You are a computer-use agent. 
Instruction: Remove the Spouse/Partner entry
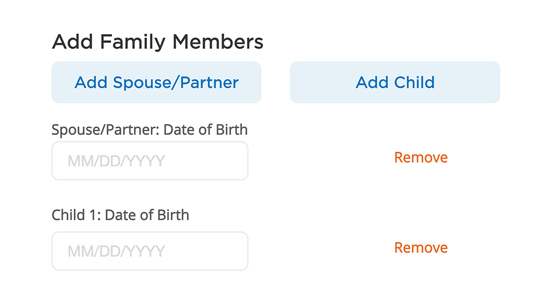point(421,158)
